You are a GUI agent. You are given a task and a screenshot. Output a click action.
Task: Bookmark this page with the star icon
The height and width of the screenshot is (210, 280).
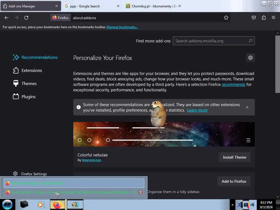pyautogui.click(x=226, y=17)
